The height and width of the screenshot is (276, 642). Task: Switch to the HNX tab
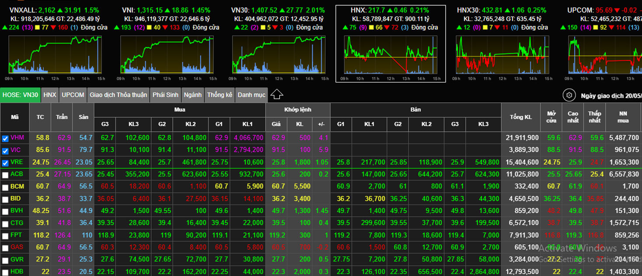(x=50, y=95)
